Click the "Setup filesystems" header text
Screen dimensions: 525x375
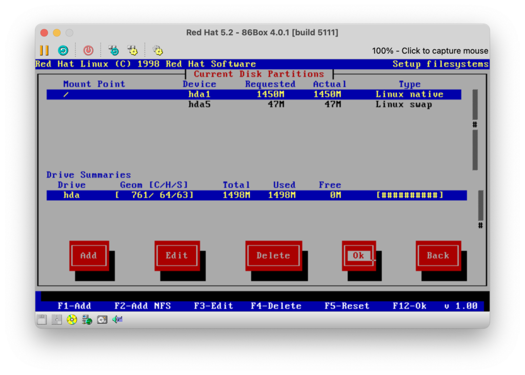[x=440, y=64]
